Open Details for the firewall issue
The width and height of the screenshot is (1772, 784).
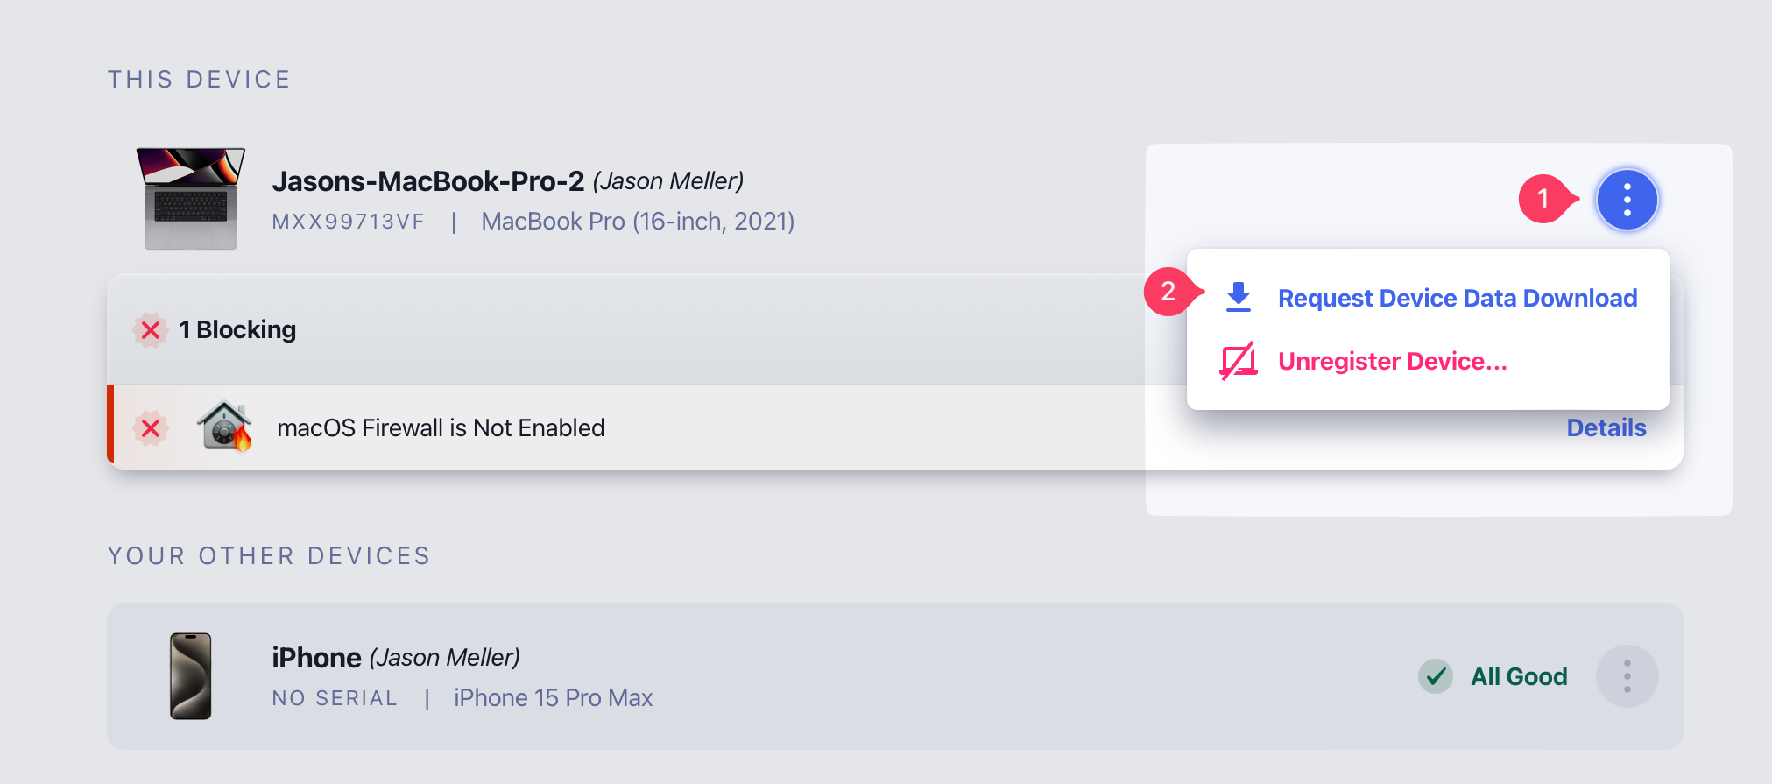click(1606, 428)
